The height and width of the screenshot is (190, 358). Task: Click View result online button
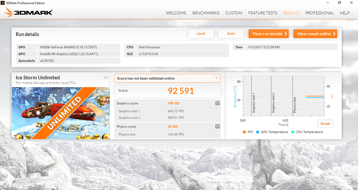[x=315, y=34]
